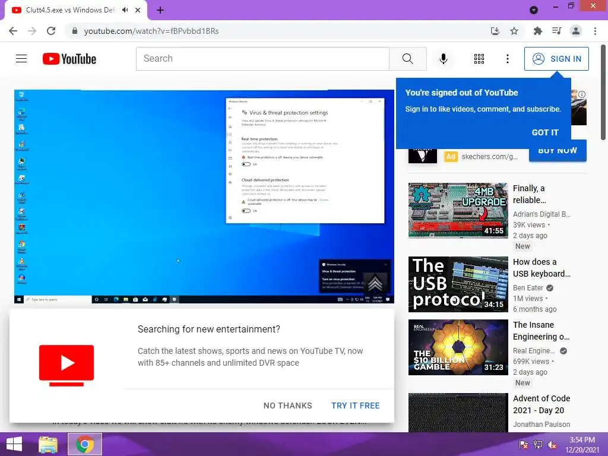Open 'Finally, a reliable...' video title
The width and height of the screenshot is (608, 456).
coord(529,194)
